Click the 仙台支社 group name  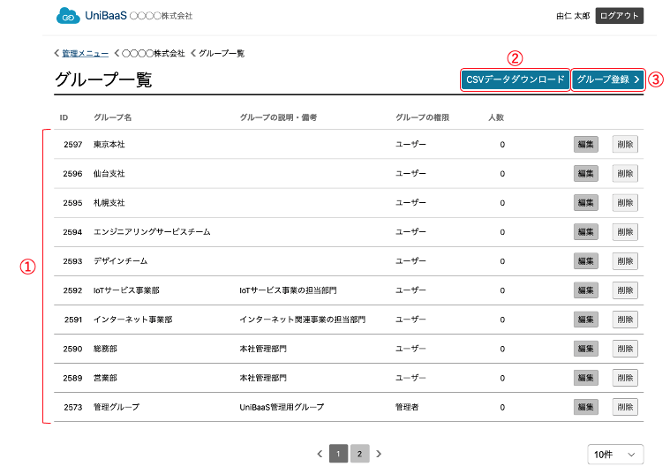pos(109,174)
